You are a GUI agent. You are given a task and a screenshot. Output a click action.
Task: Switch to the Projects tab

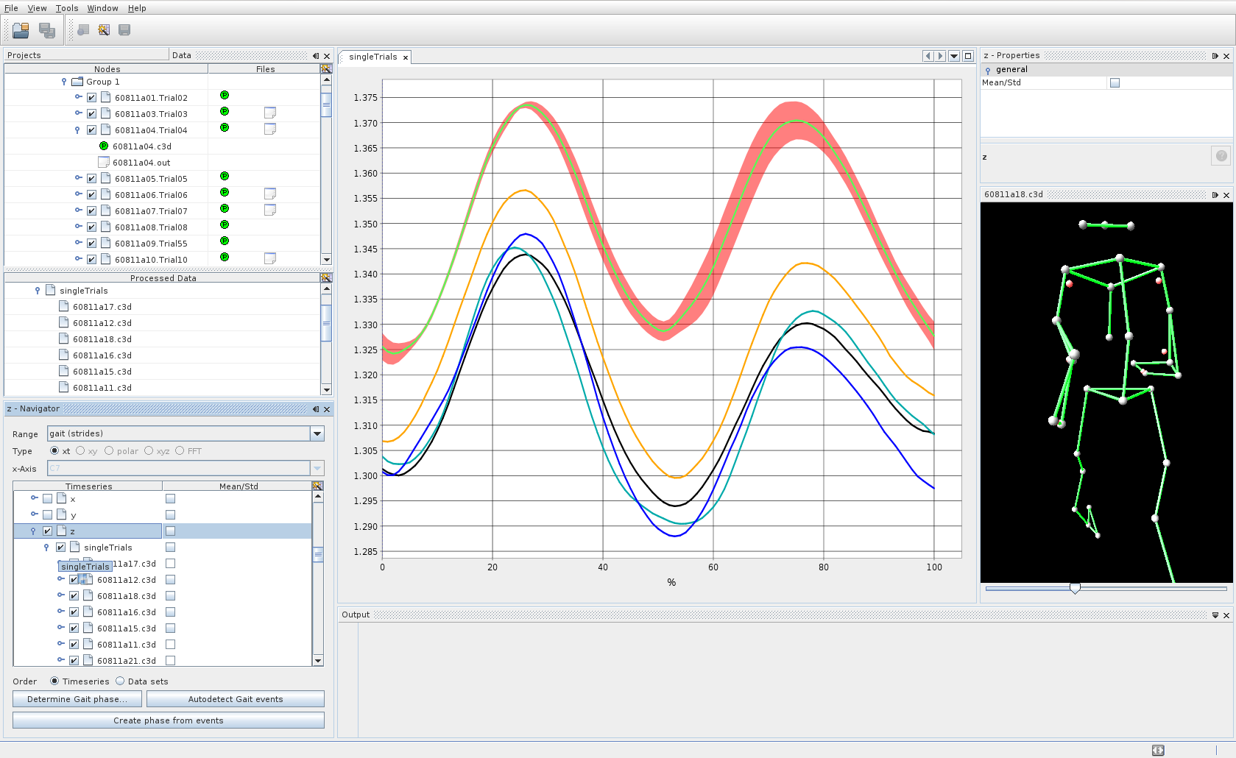tap(24, 55)
